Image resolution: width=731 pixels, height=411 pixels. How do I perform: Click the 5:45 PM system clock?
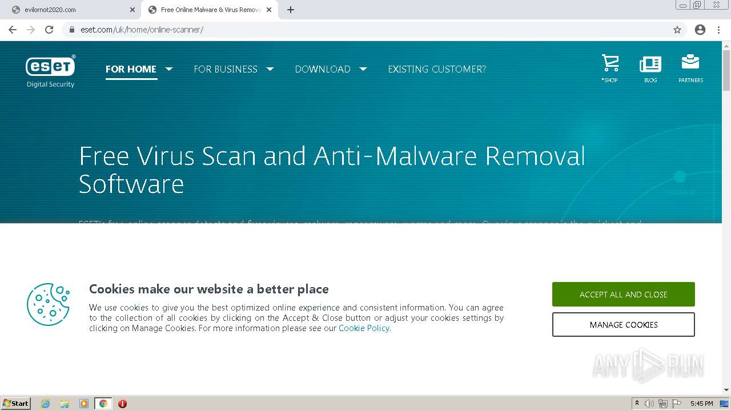(x=701, y=404)
